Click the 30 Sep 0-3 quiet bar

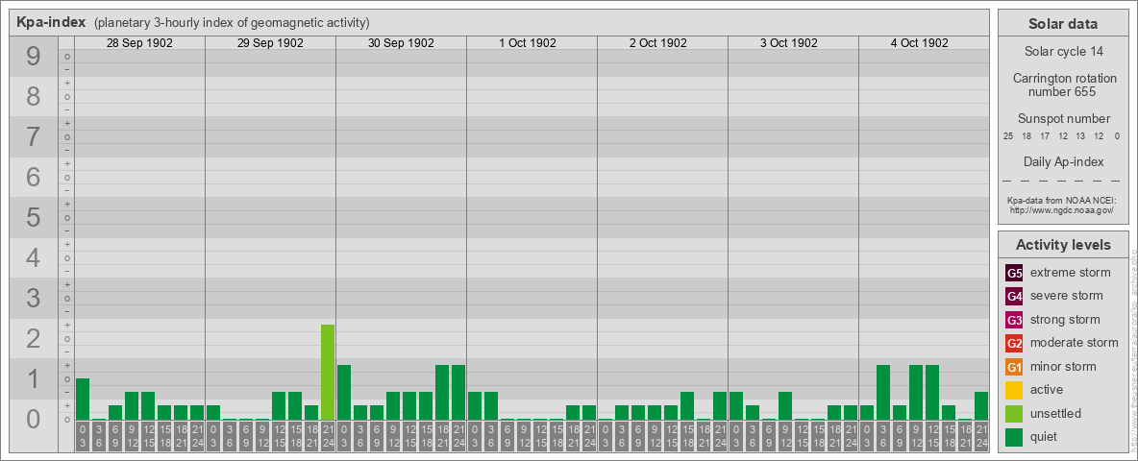tap(344, 393)
